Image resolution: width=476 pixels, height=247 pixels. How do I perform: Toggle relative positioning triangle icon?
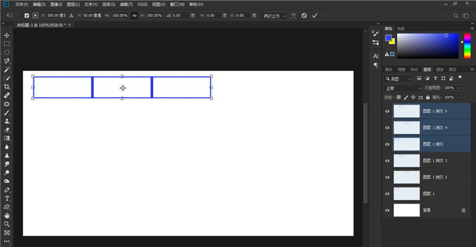pyautogui.click(x=71, y=16)
